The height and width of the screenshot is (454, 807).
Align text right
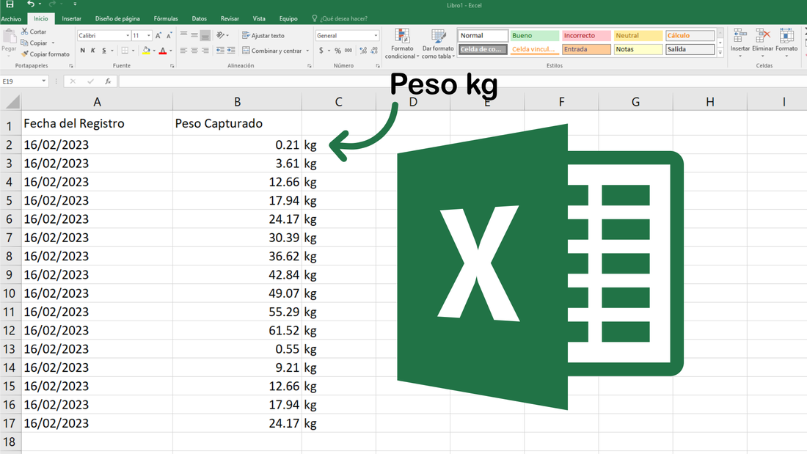(x=205, y=51)
